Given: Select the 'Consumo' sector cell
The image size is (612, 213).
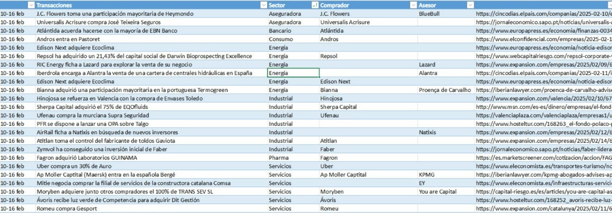Looking at the screenshot, I should pyautogui.click(x=293, y=39).
